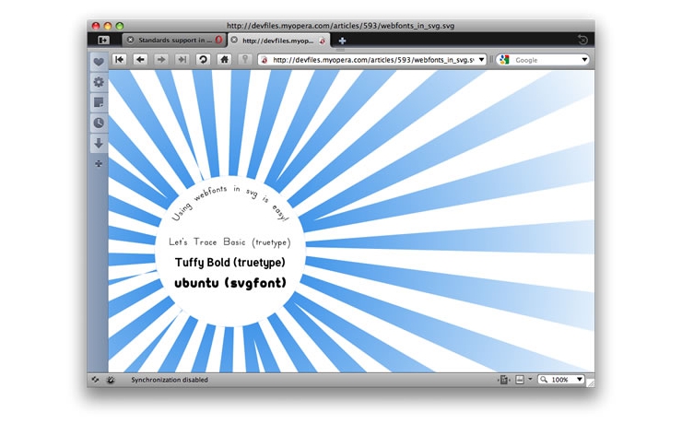682x424 pixels.
Task: Click the page icon in address bar
Action: pos(264,60)
